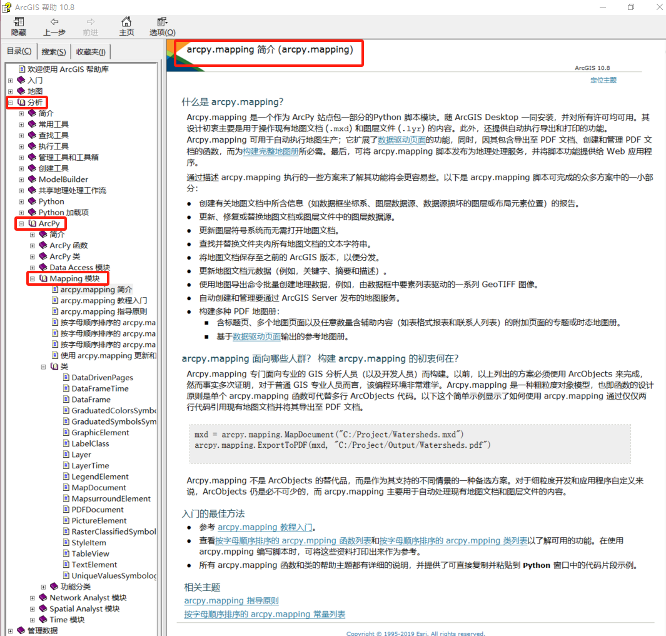This screenshot has height=636, width=666.
Task: Select arcpy.mapping 指导原则 in the tree
Action: coord(104,312)
